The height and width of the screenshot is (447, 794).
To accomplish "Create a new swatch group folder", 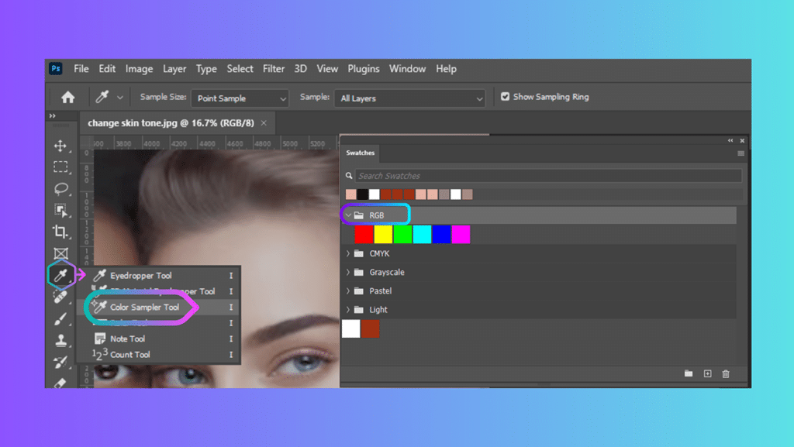I will pyautogui.click(x=689, y=373).
